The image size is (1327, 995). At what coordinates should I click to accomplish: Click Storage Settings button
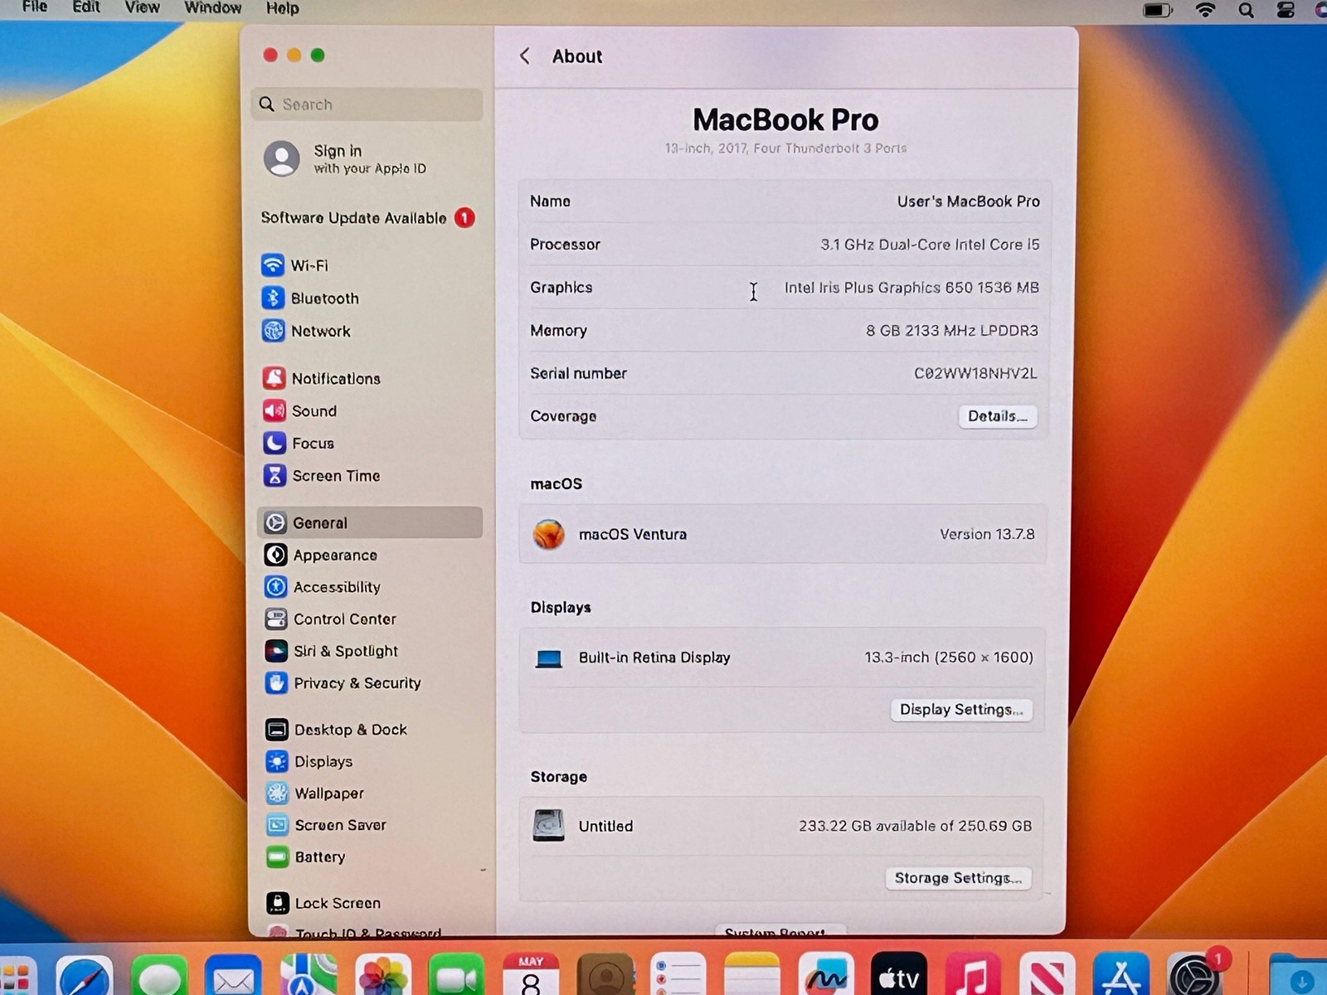point(958,878)
